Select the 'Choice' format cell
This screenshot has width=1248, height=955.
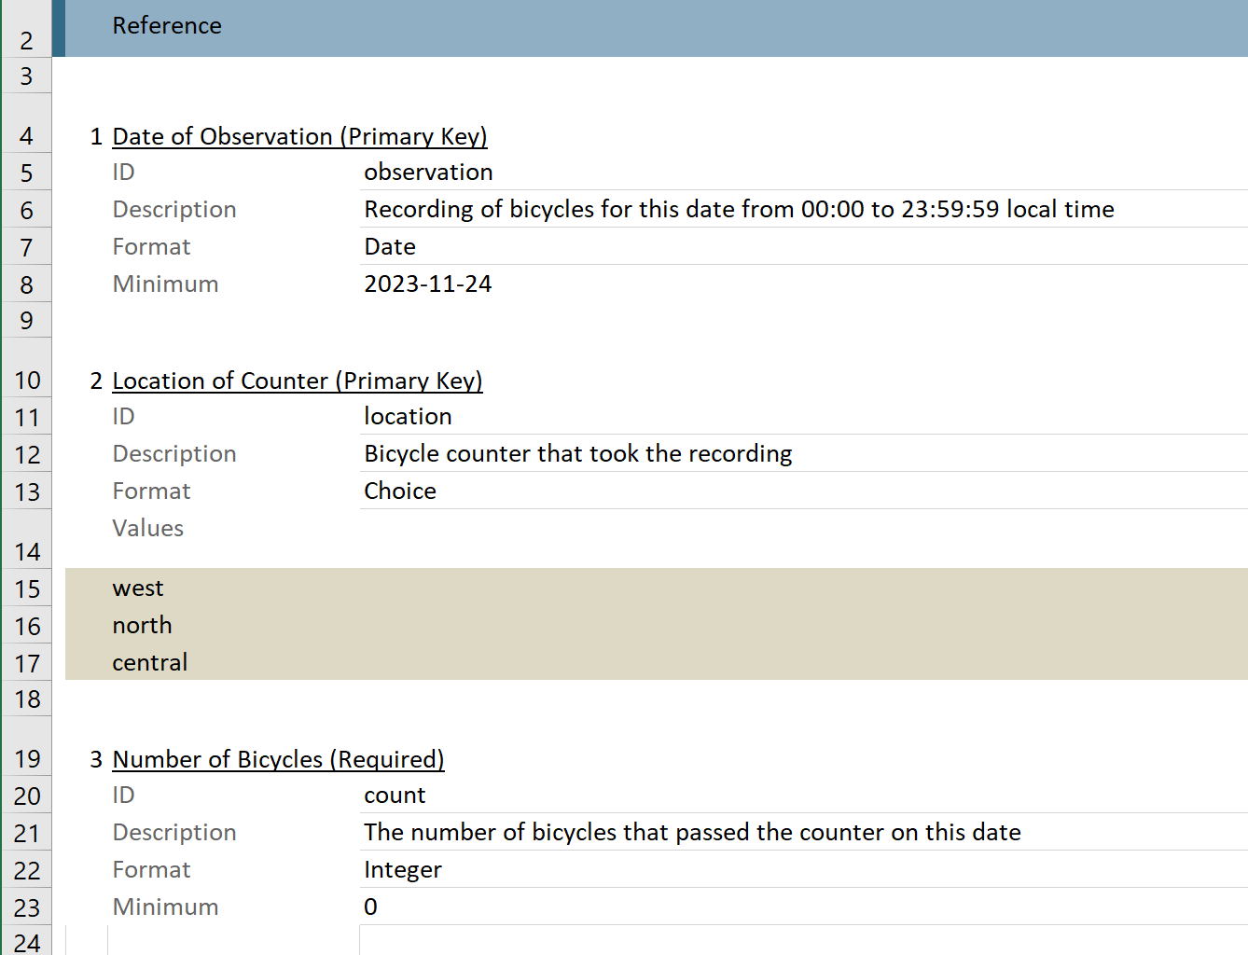pos(400,491)
